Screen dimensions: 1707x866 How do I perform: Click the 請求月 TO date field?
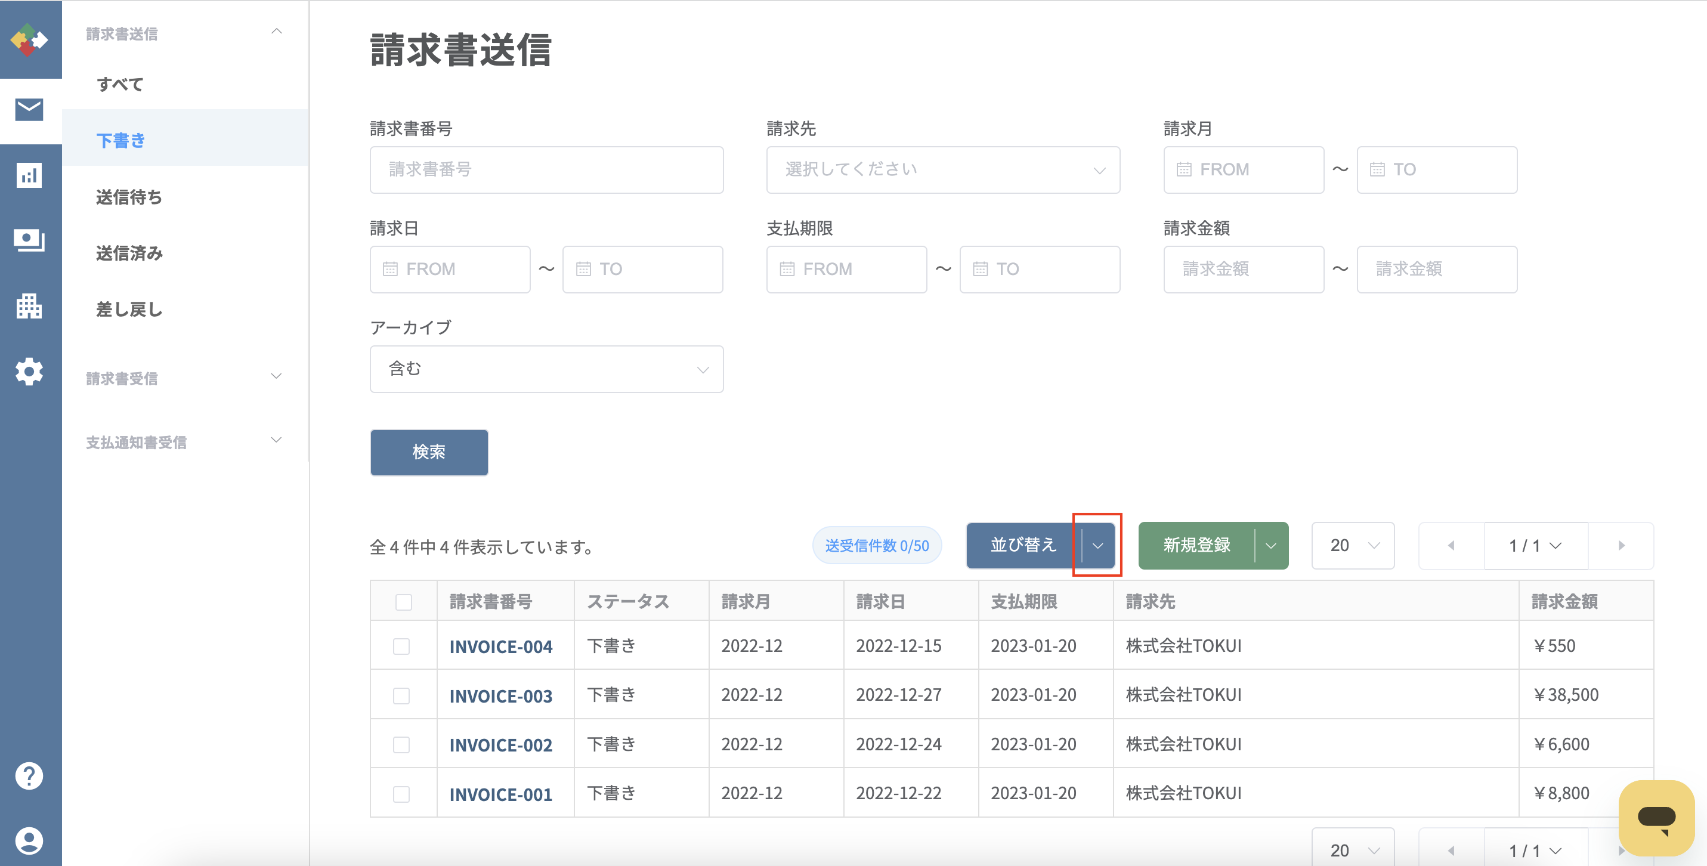tap(1437, 169)
